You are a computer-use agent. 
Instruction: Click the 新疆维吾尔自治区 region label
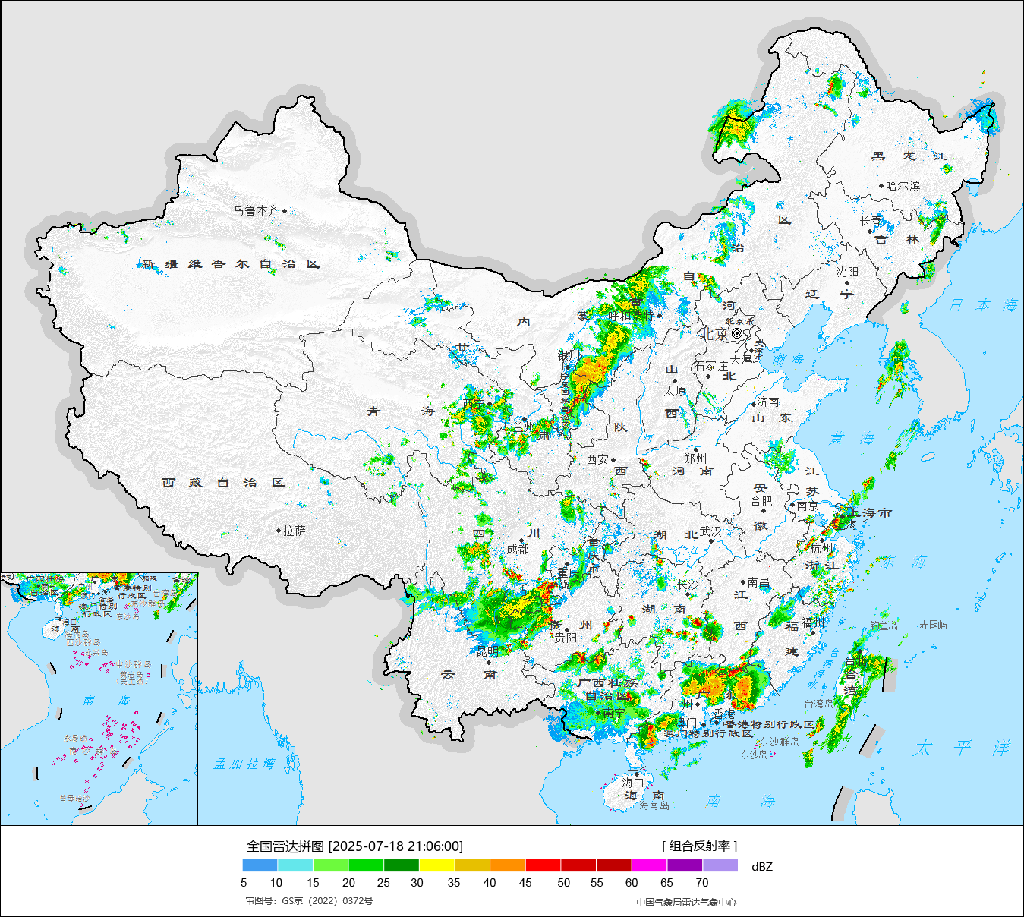point(231,264)
